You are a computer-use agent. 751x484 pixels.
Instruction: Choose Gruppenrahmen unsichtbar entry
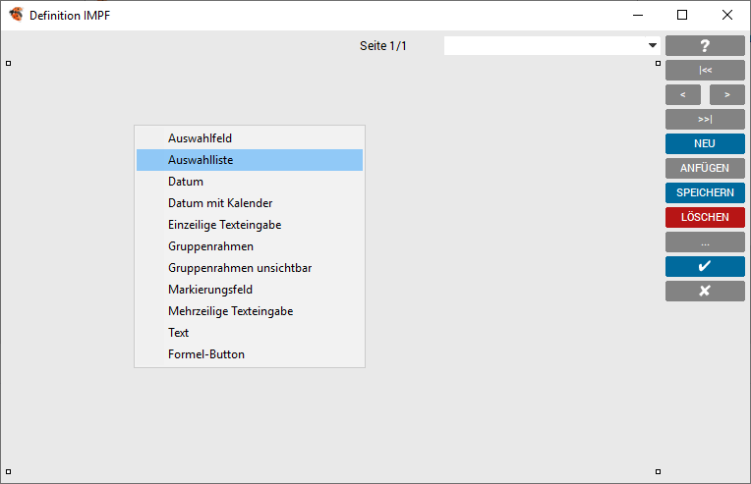click(x=250, y=268)
